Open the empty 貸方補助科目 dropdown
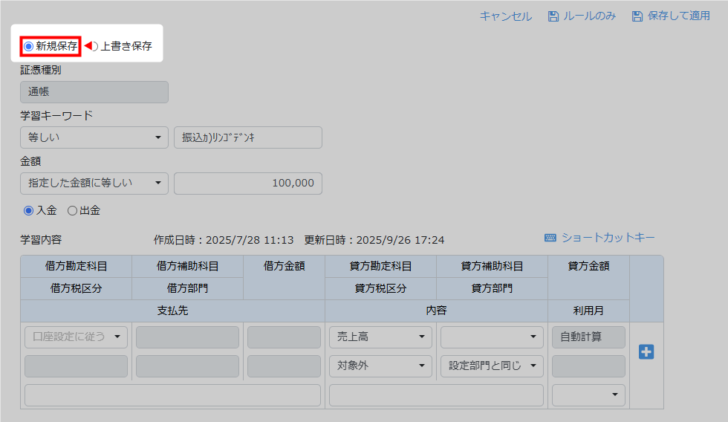The height and width of the screenshot is (422, 728). (492, 337)
